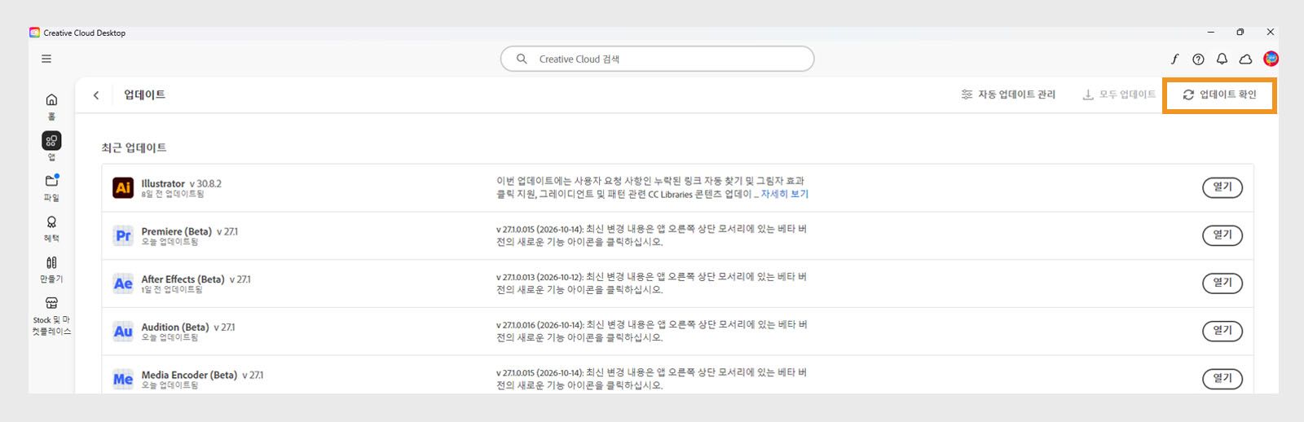Click the v 27.1.0.016 (2026-10-14) description
Image resolution: width=1304 pixels, height=422 pixels.
coord(651,331)
